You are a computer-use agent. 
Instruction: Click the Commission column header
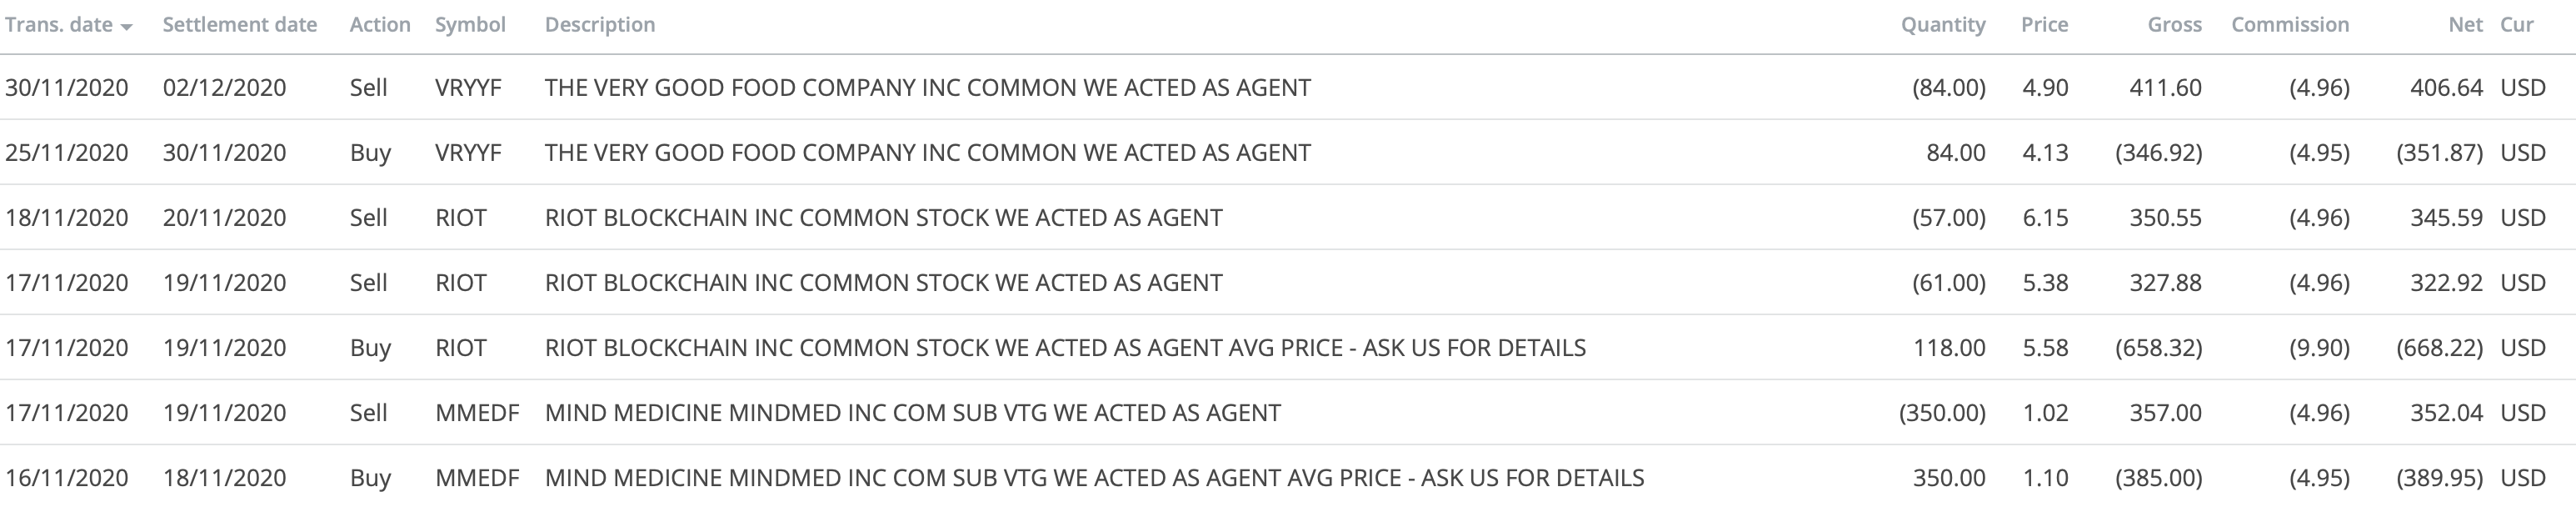click(x=2289, y=25)
